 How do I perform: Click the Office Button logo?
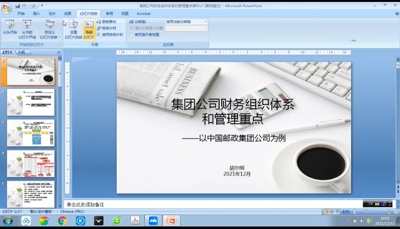coord(7,8)
